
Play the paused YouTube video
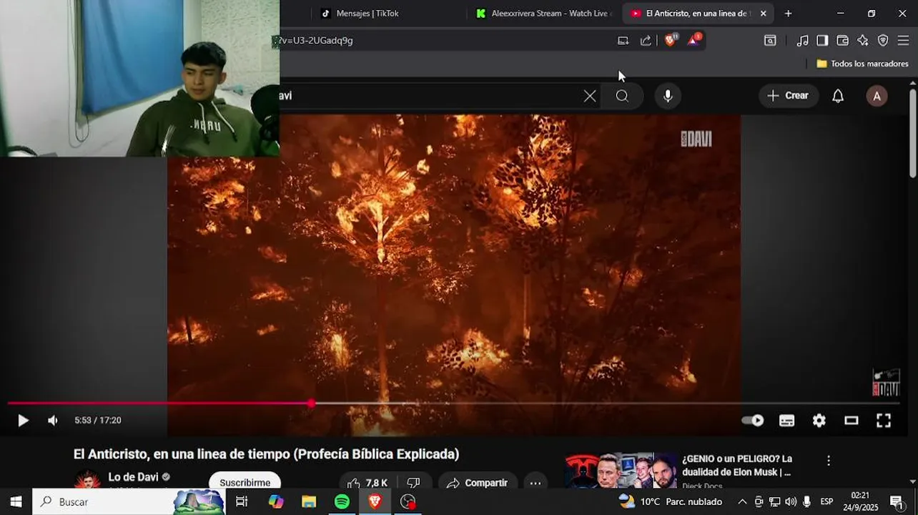point(23,421)
